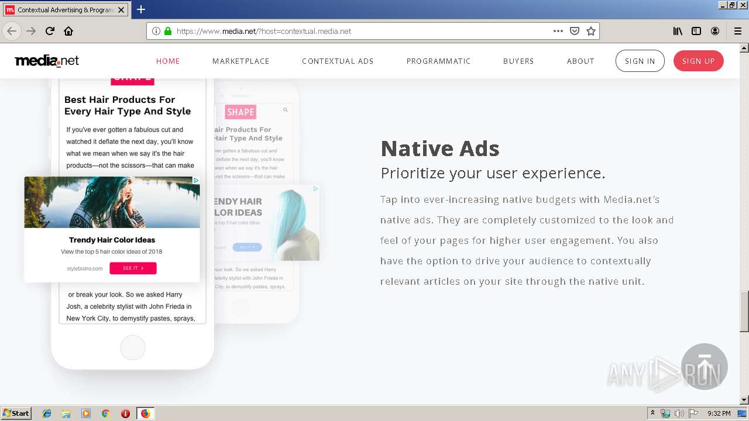
Task: Launch Chrome from taskbar
Action: [105, 413]
